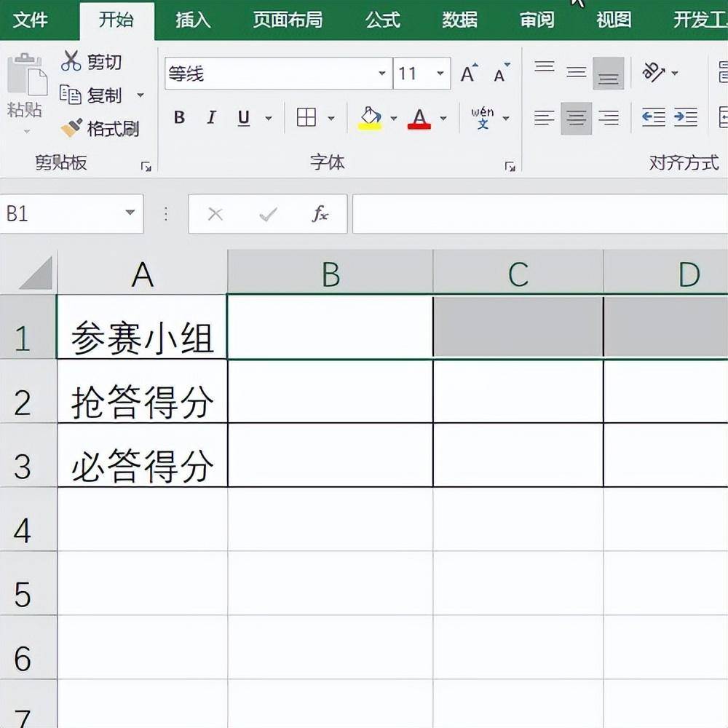Viewport: 728px width, 728px height.
Task: Set Middle Align vertical alignment
Action: [x=576, y=72]
